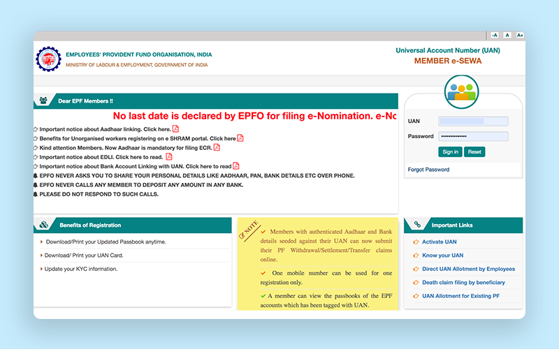Image resolution: width=559 pixels, height=349 pixels.
Task: Click the member group avatar icon
Action: coord(462,91)
